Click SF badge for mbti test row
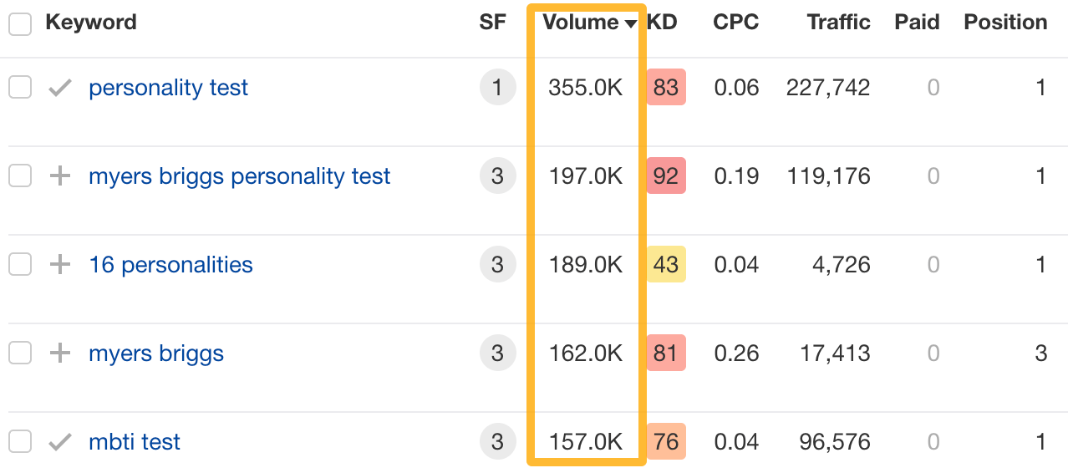This screenshot has width=1068, height=473. [497, 442]
